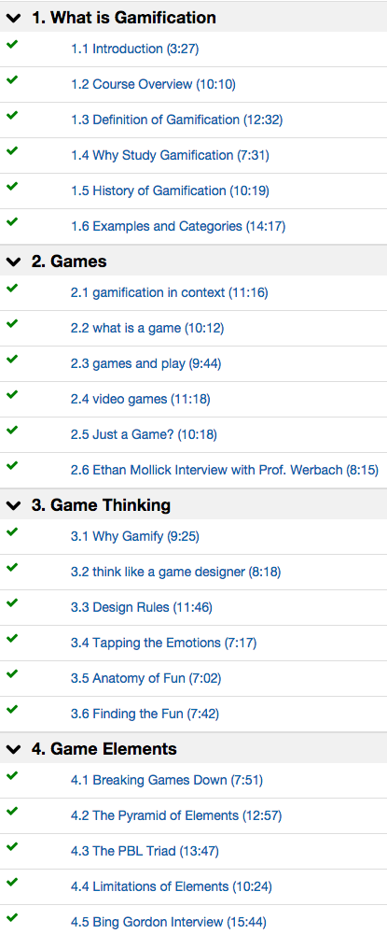Open lecture 2.5 Just a Game?

(x=144, y=435)
